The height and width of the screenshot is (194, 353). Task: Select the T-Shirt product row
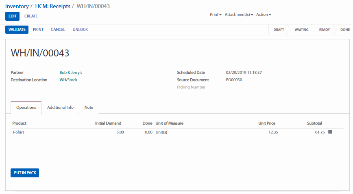[x=19, y=132]
